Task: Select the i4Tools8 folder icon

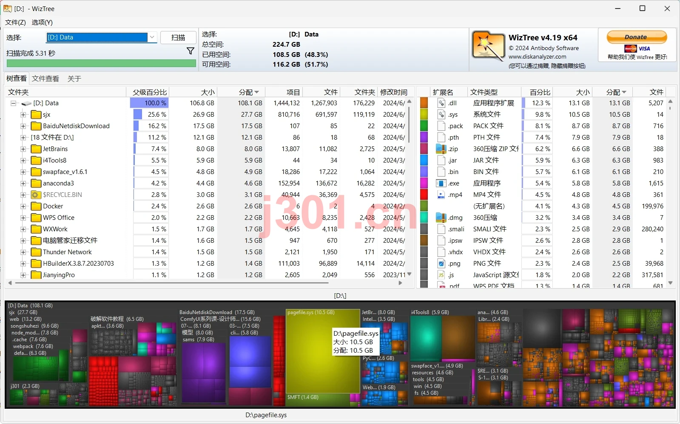Action: click(x=36, y=160)
